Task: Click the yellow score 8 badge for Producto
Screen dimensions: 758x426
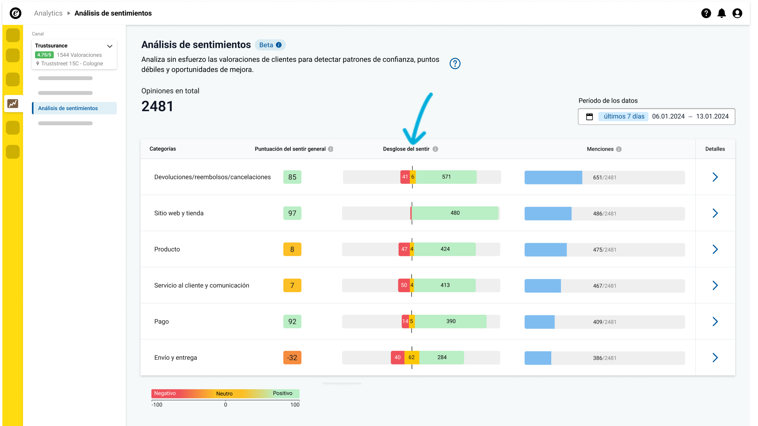Action: (x=292, y=249)
